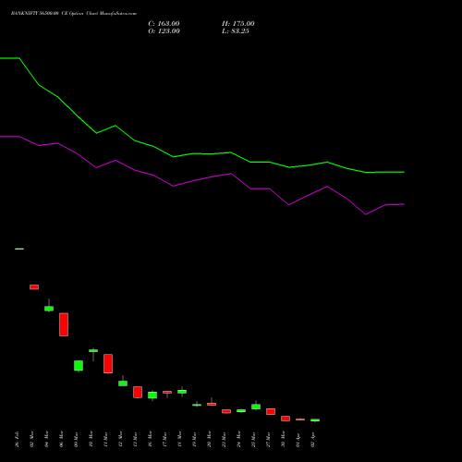Click the 16 Mar date label
Screen dimensions: 462x462
pos(150,439)
